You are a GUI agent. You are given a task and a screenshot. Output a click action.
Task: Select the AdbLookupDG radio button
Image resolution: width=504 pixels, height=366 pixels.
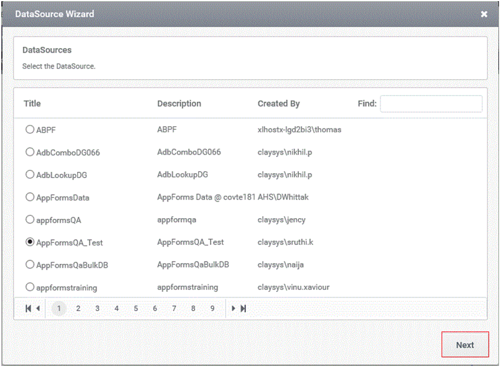30,174
